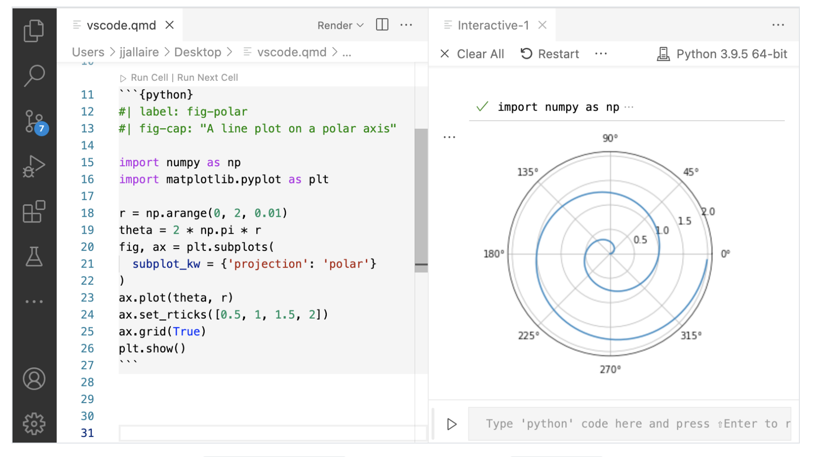The width and height of the screenshot is (817, 457).
Task: Open the Search view icon
Action: pos(34,75)
